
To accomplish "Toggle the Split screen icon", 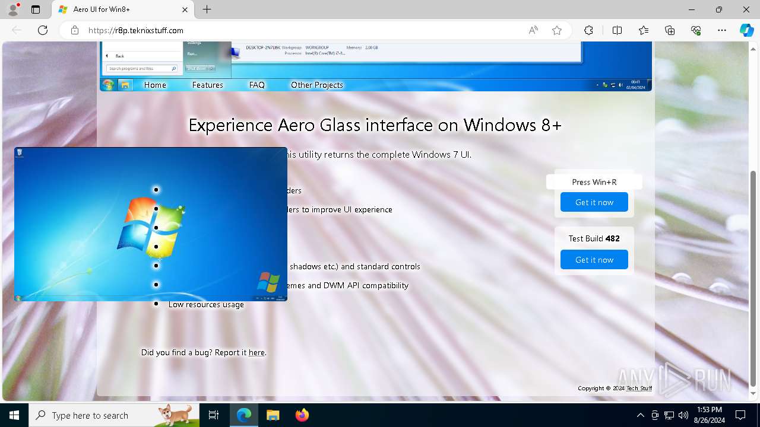I will coord(617,30).
